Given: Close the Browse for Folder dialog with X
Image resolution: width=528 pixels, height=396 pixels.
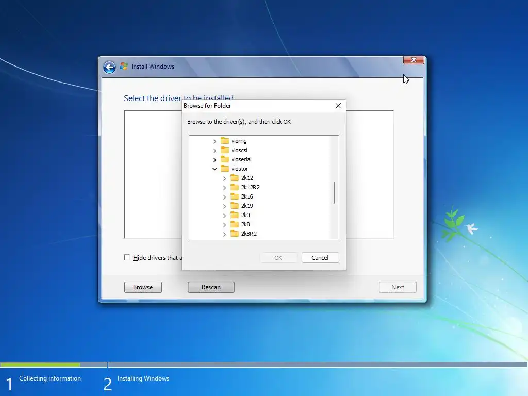Looking at the screenshot, I should click(x=338, y=106).
